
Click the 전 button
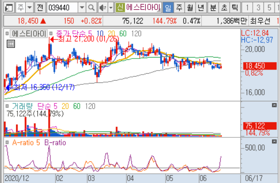40,8
